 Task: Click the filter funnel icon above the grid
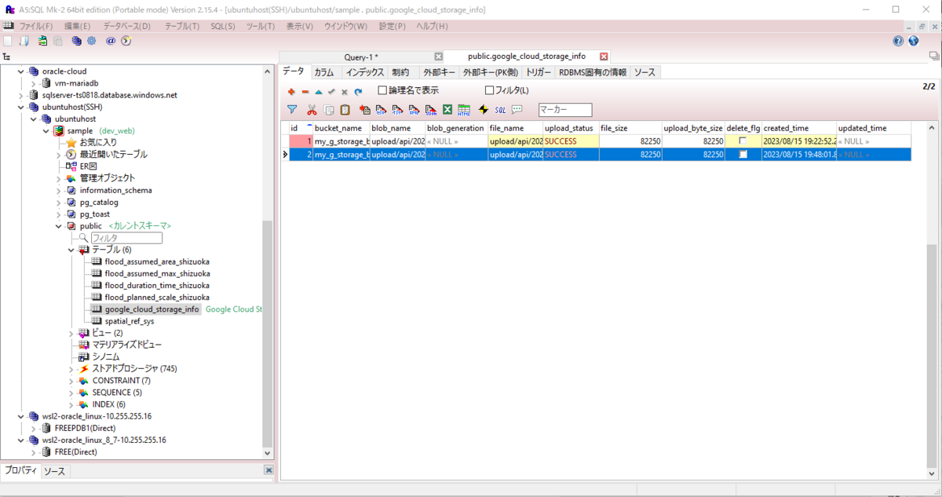tap(293, 109)
